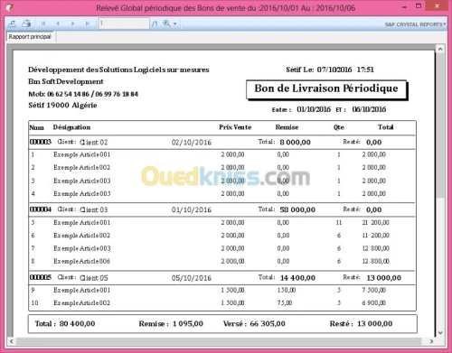Go to last page arrow
The height and width of the screenshot is (353, 452).
(87, 23)
